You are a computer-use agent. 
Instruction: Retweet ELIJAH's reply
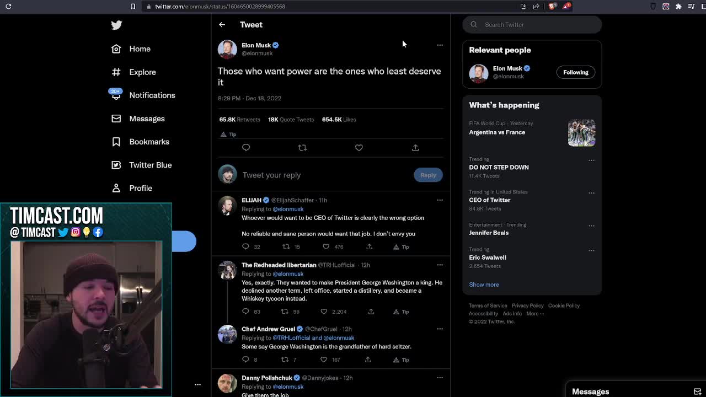coord(286,246)
